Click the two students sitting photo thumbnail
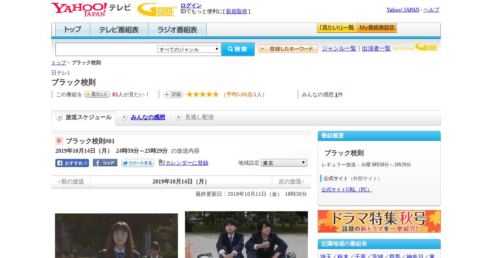 click(246, 234)
